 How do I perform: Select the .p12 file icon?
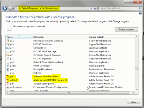pyautogui.click(x=8, y=41)
